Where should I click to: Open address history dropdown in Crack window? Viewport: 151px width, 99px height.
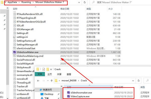pyautogui.click(x=133, y=81)
